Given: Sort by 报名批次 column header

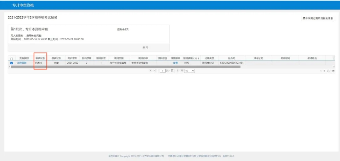Looking at the screenshot, I should pos(101,58).
